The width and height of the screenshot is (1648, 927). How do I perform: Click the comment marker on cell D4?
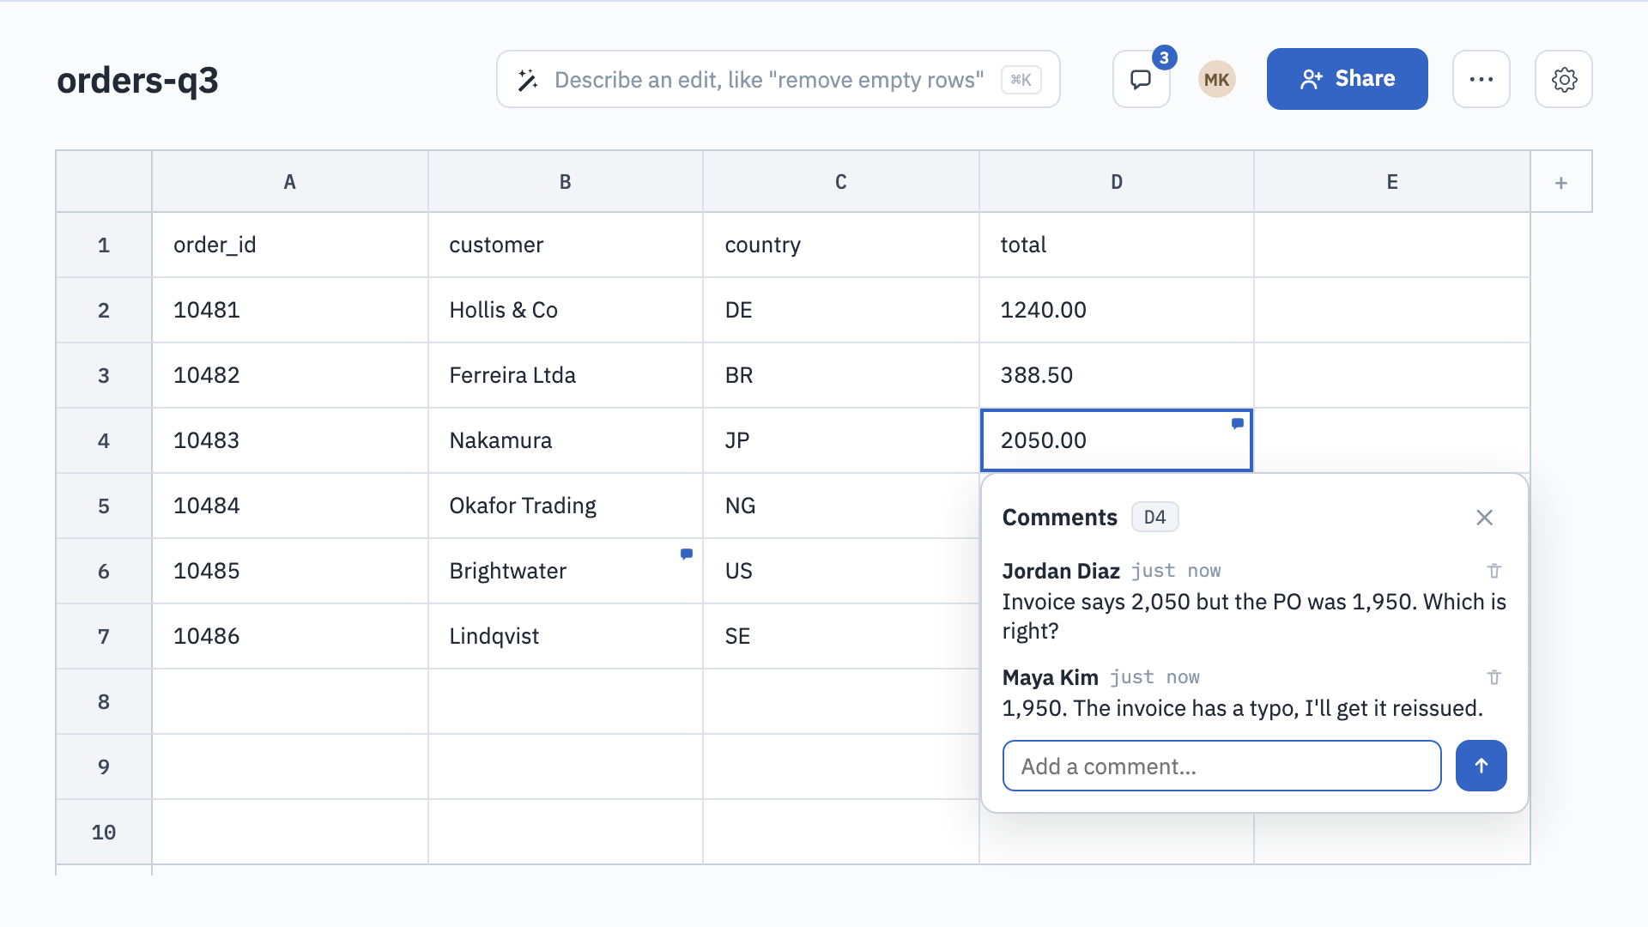(1237, 423)
